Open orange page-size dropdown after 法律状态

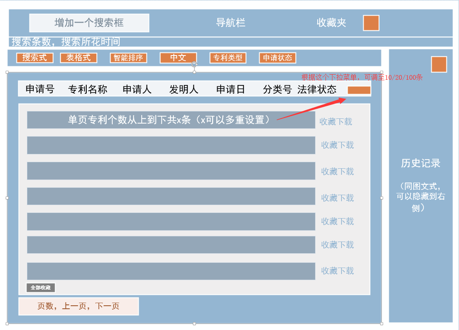[359, 90]
